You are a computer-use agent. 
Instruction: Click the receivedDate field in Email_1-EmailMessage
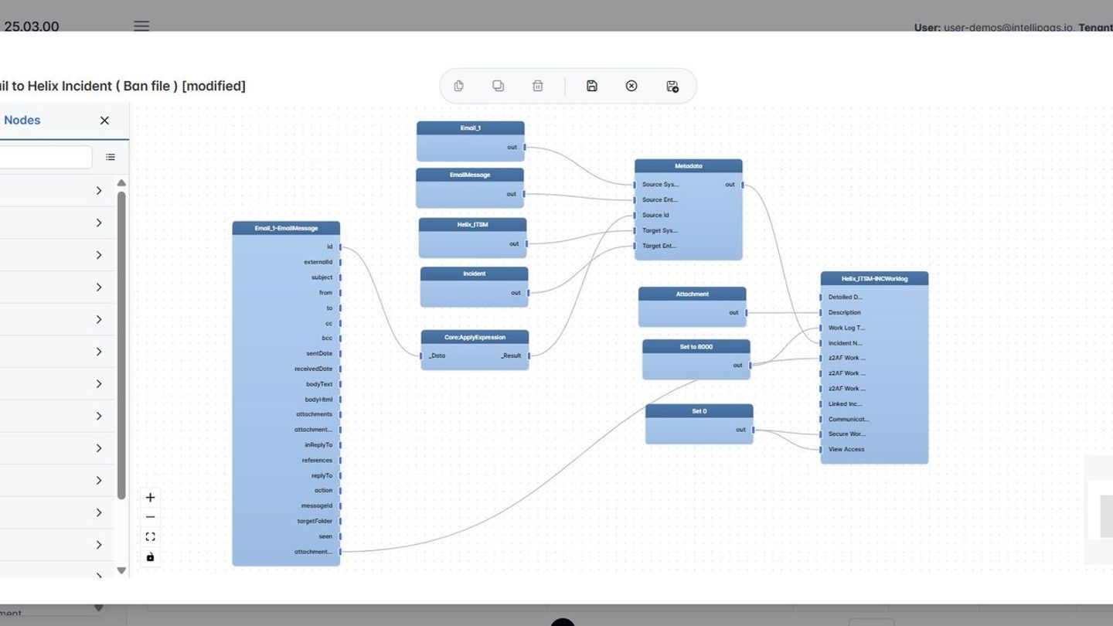coord(314,369)
